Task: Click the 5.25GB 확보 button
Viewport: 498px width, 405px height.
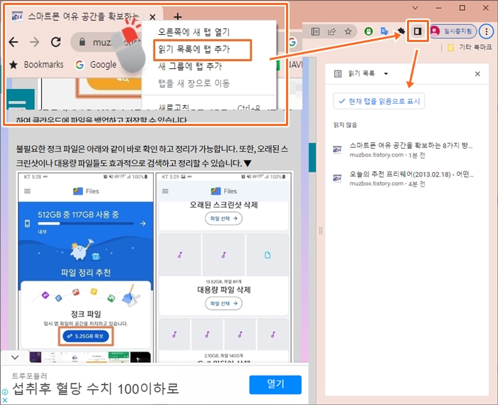Action: 86,336
